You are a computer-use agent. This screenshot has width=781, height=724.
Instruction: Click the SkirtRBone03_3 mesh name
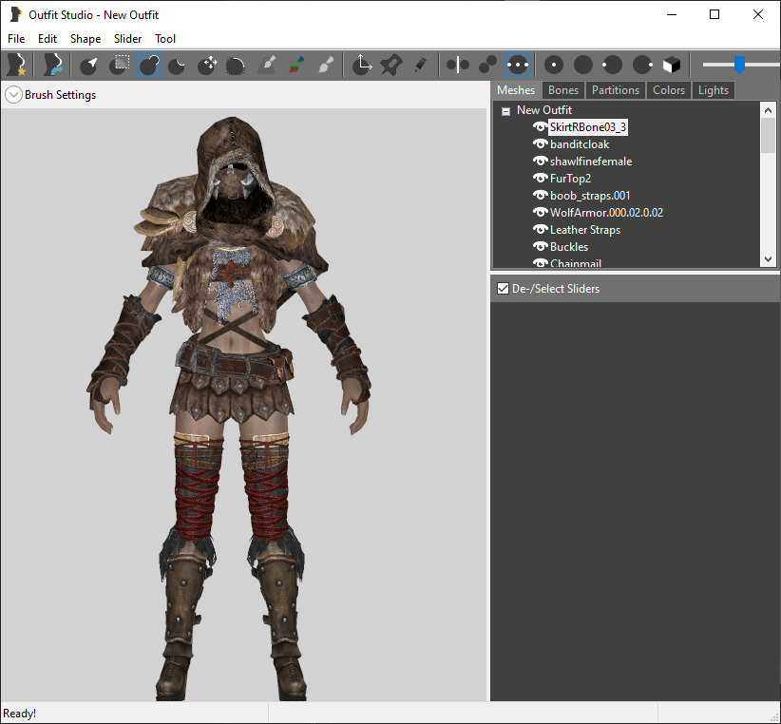click(588, 127)
